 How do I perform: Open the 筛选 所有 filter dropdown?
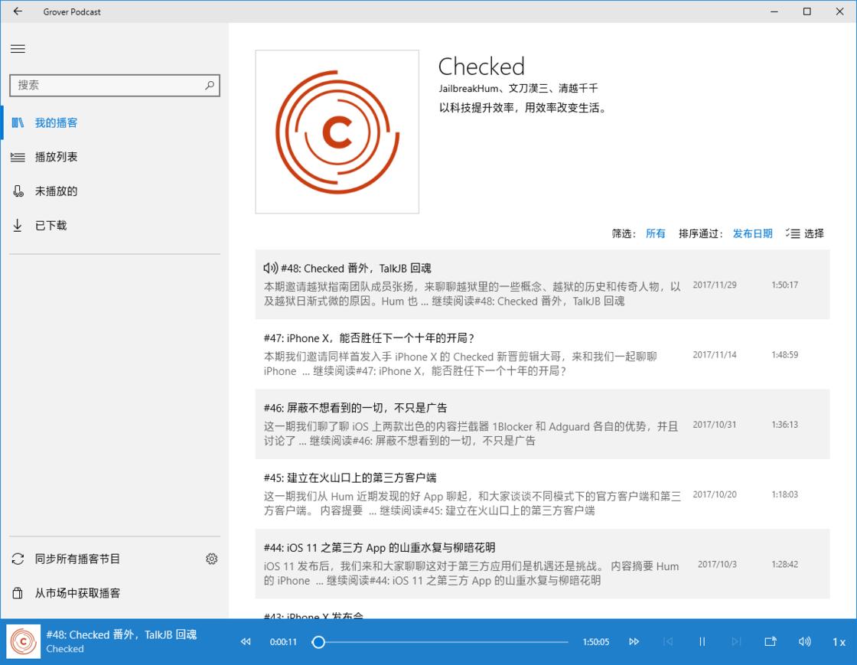coord(655,233)
